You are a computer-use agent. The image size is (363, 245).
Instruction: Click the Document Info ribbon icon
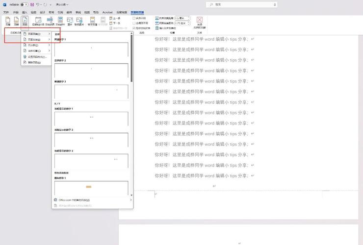[49, 20]
